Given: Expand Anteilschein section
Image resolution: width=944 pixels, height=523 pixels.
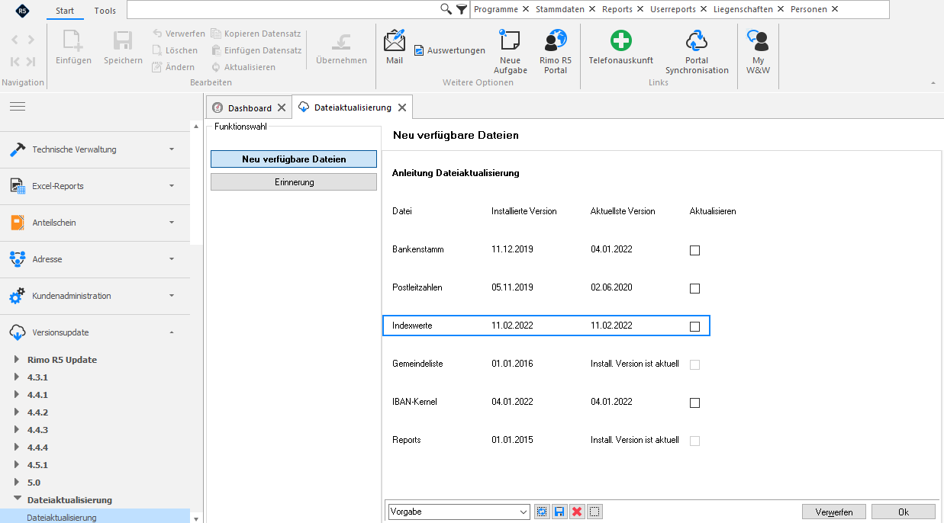Looking at the screenshot, I should point(95,223).
